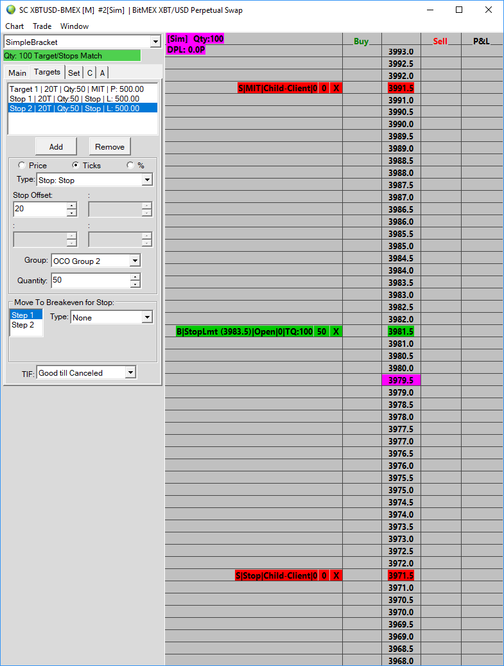Open the breakeven Type None dropdown
This screenshot has width=504, height=666.
147,317
